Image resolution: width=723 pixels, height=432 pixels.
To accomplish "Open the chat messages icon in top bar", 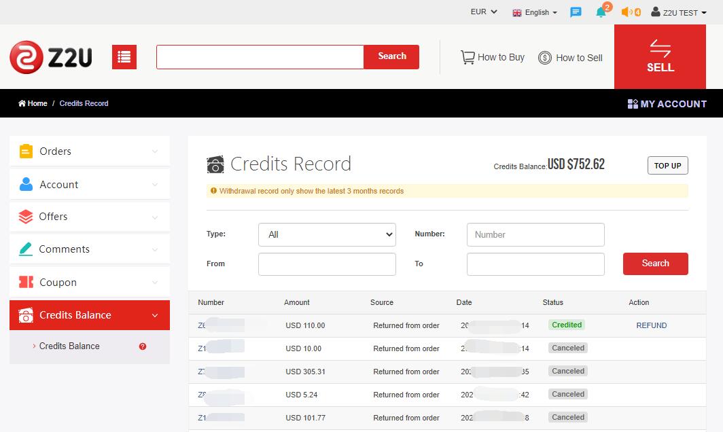I will pos(576,12).
